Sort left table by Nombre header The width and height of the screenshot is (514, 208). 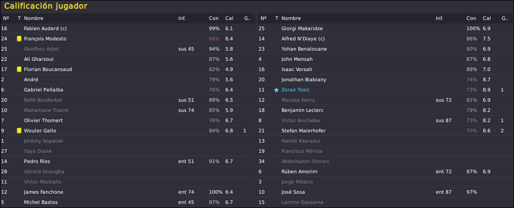[33, 18]
